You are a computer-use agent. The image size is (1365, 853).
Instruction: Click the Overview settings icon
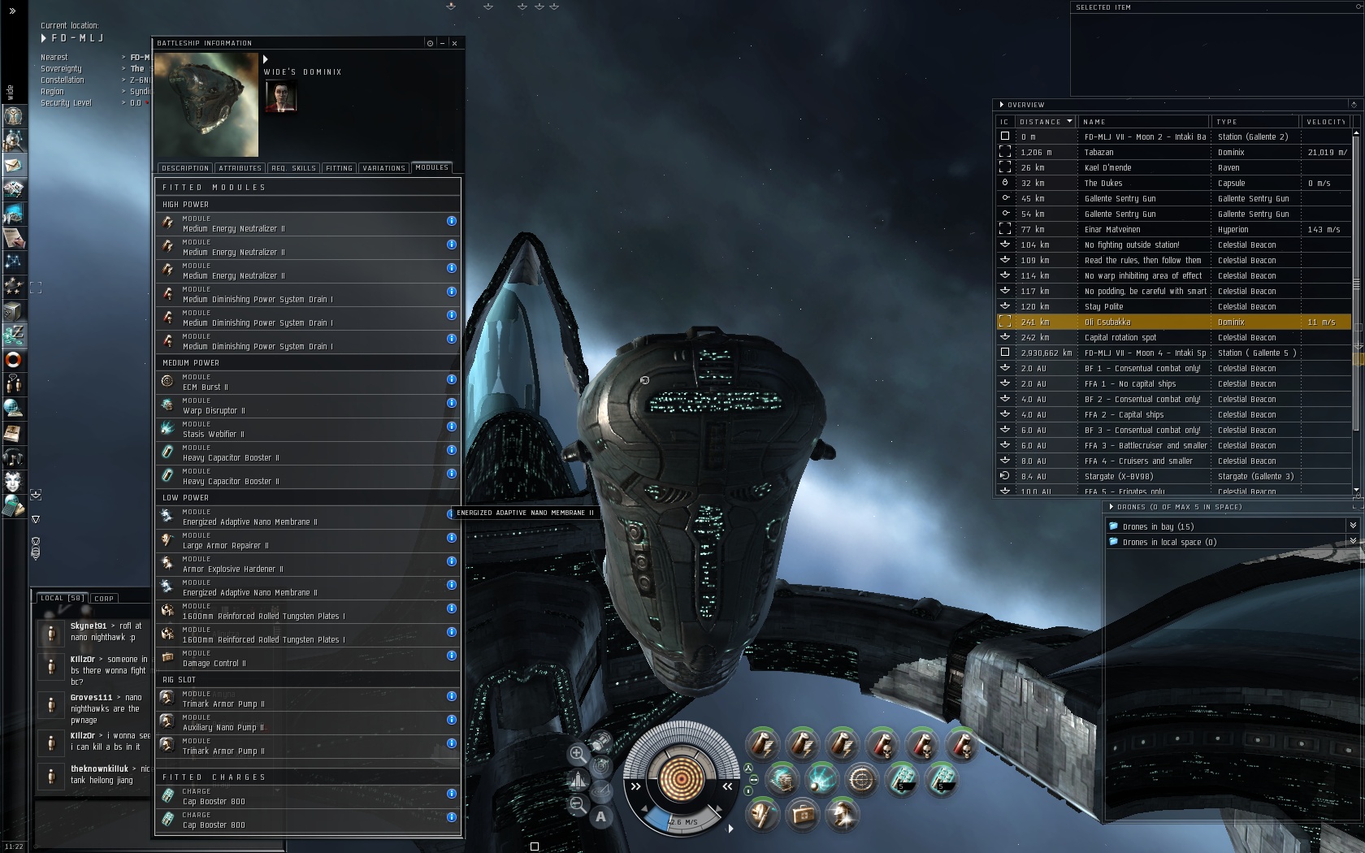tap(1354, 105)
